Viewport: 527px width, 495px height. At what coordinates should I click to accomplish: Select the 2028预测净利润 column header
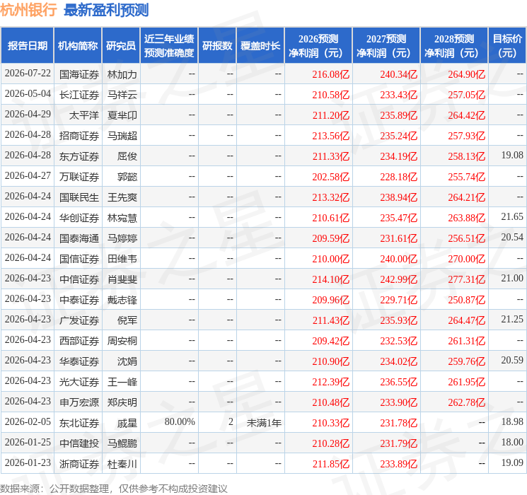pos(453,46)
